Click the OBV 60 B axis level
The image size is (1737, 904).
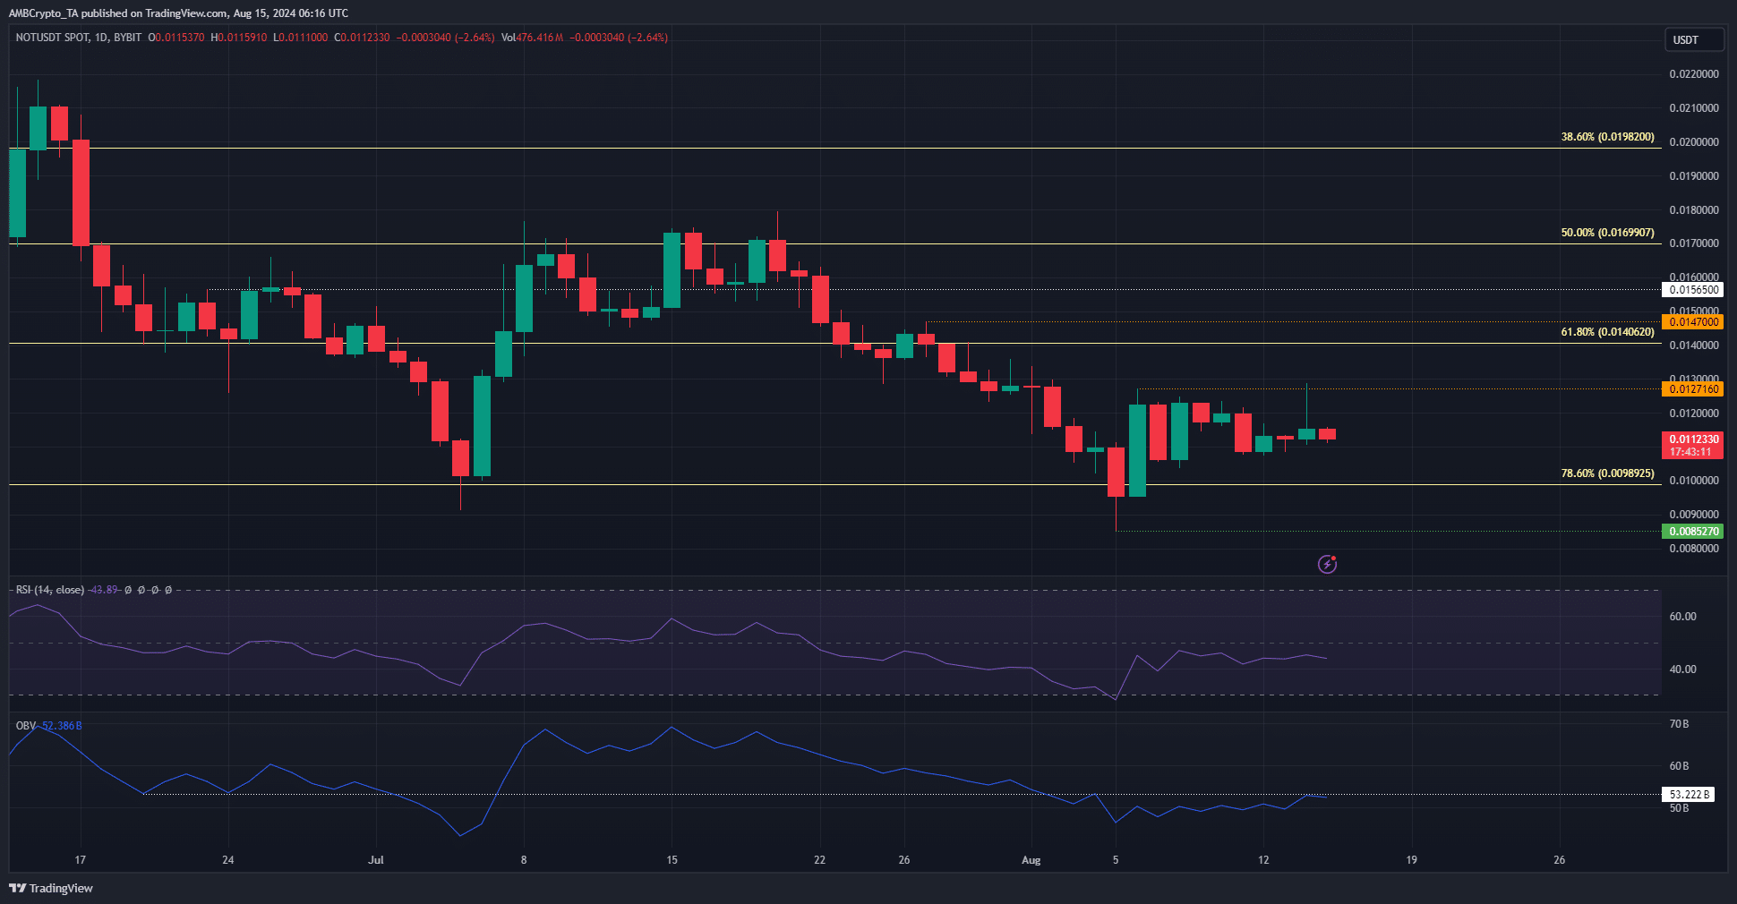(1679, 766)
